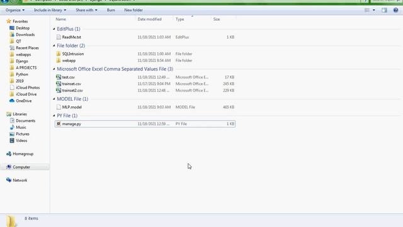
Task: Open the Share with dropdown
Action: click(x=86, y=10)
